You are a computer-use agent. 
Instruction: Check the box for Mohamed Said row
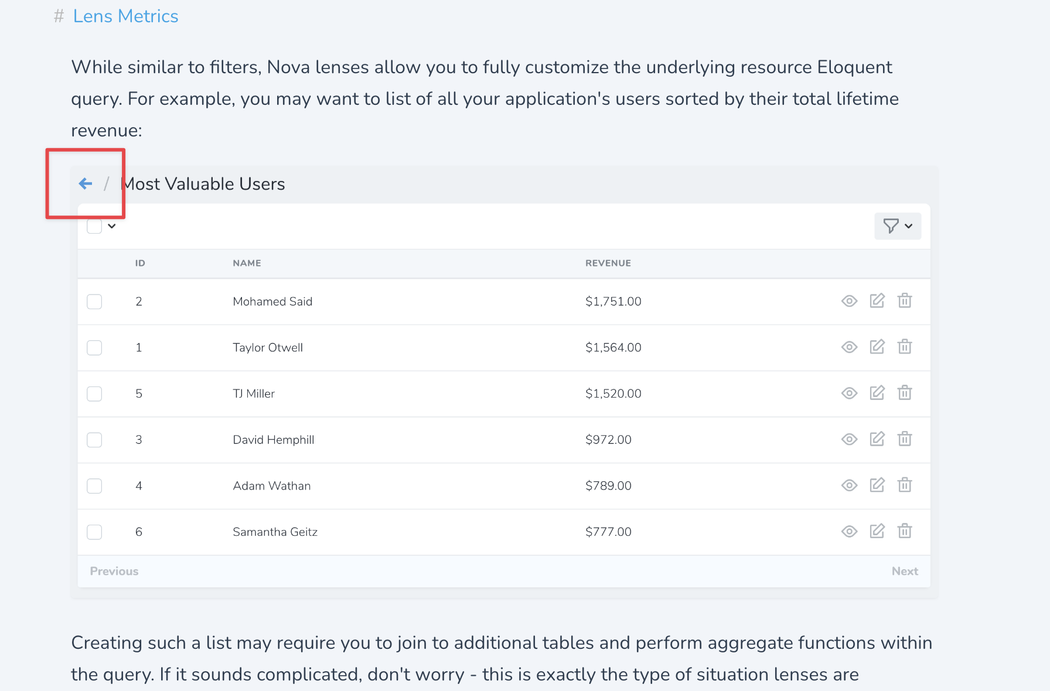[94, 302]
